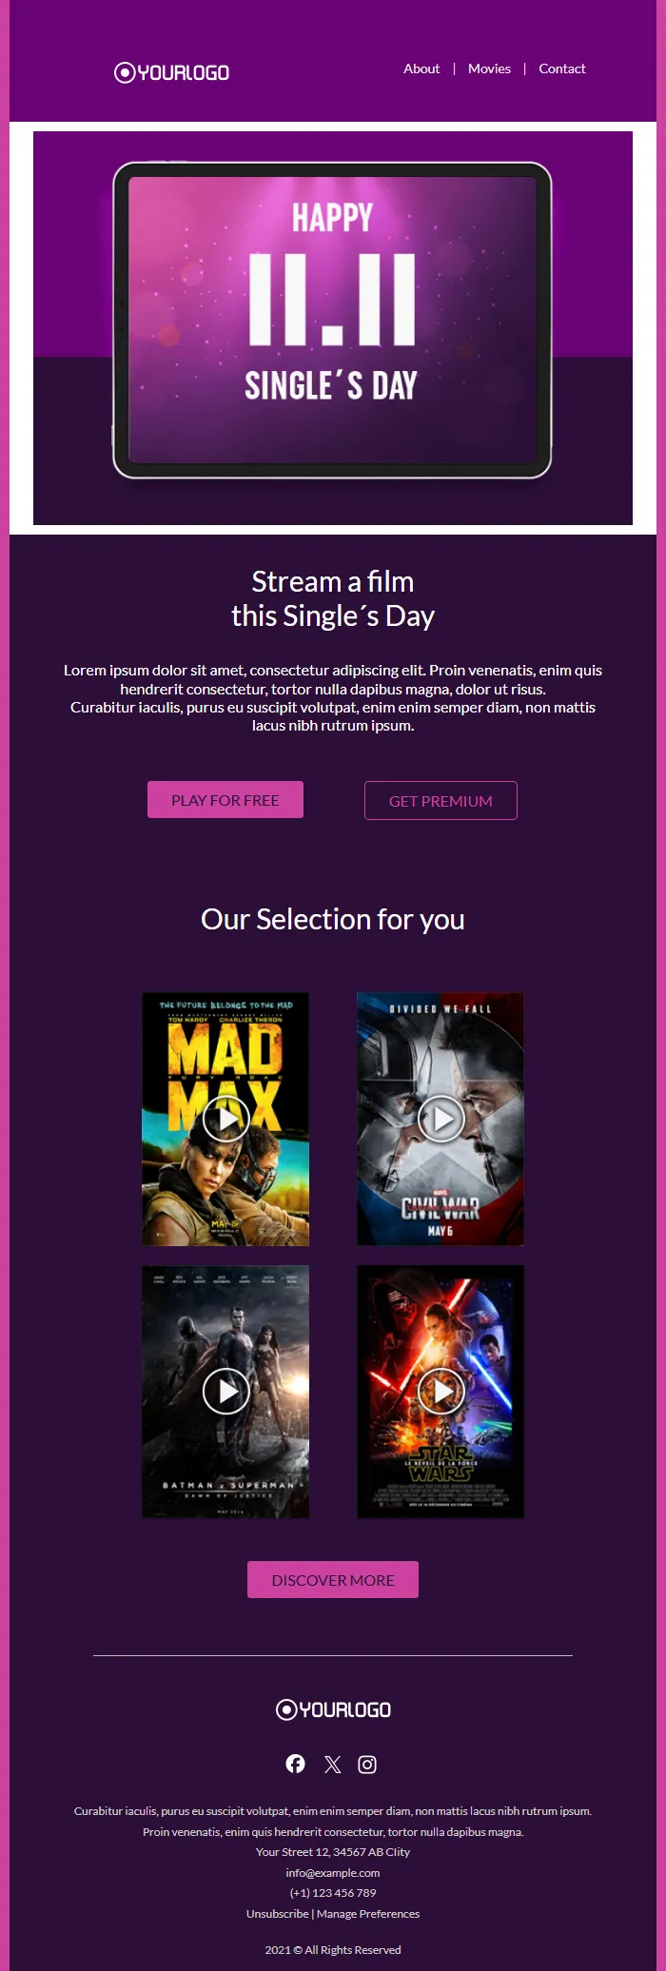The width and height of the screenshot is (666, 1971).
Task: Play the Mad Max trailer
Action: tap(226, 1119)
